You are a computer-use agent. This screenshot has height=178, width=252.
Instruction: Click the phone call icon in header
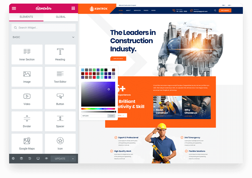(174, 10)
